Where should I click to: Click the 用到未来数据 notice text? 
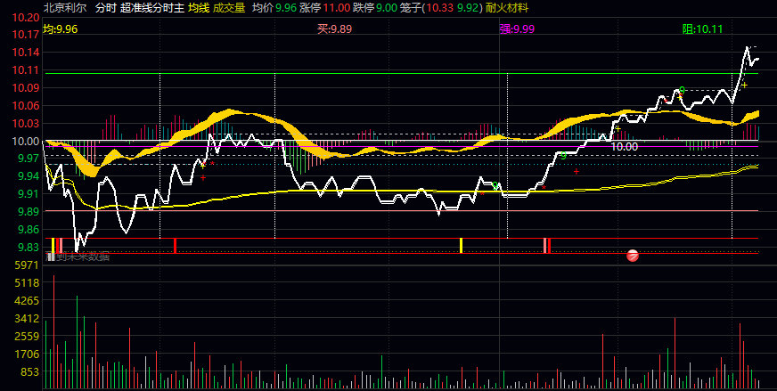(78, 257)
